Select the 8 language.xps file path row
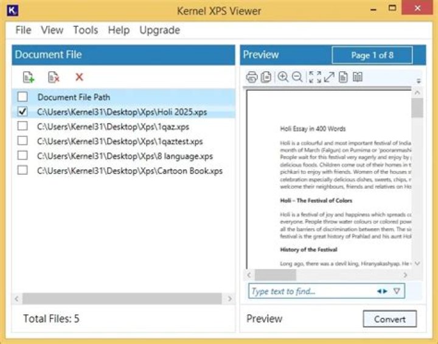This screenshot has width=438, height=344. [x=125, y=156]
